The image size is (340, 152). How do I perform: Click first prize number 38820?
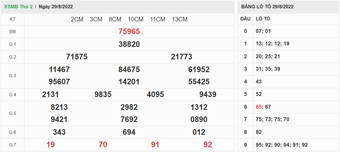pyautogui.click(x=129, y=44)
